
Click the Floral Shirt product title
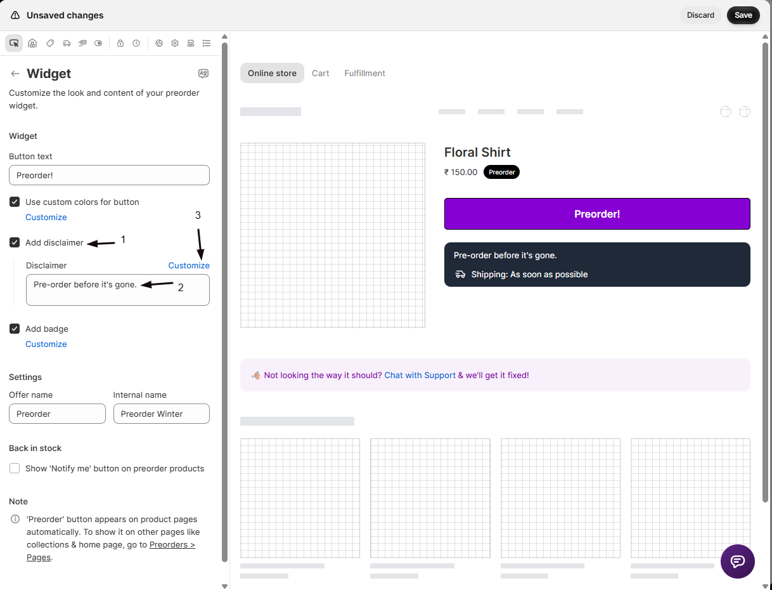(x=477, y=152)
